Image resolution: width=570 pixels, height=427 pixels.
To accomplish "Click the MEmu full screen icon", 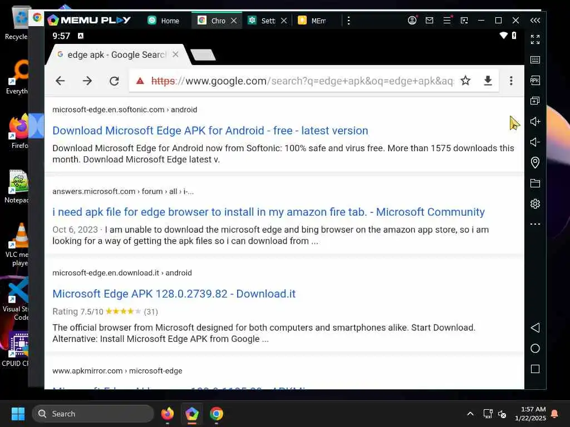I will click(535, 39).
